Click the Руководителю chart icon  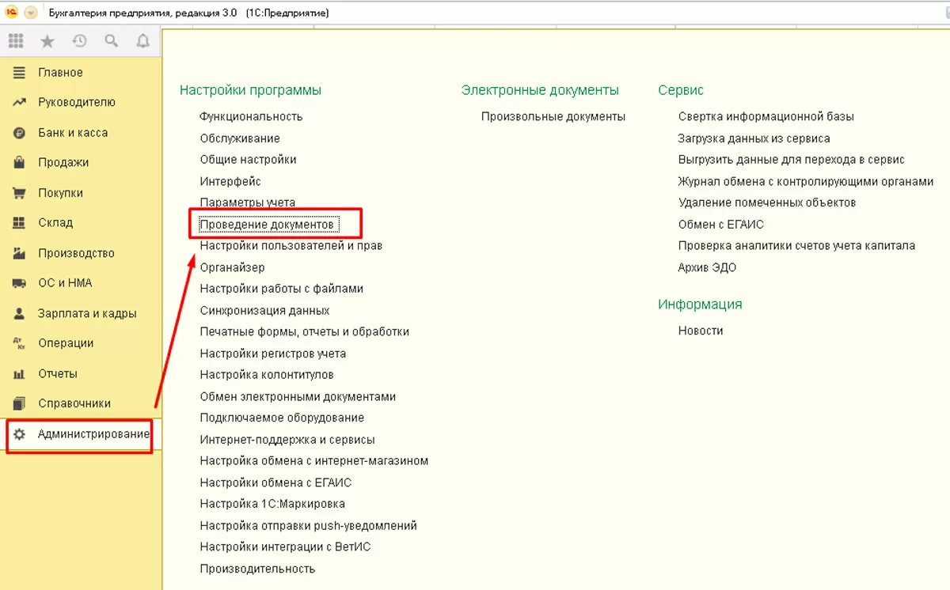tap(19, 102)
